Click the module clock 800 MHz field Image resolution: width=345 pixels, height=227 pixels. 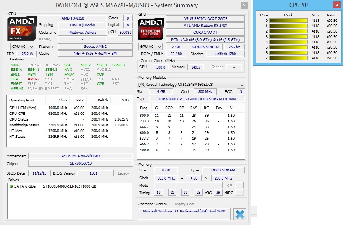pyautogui.click(x=205, y=91)
